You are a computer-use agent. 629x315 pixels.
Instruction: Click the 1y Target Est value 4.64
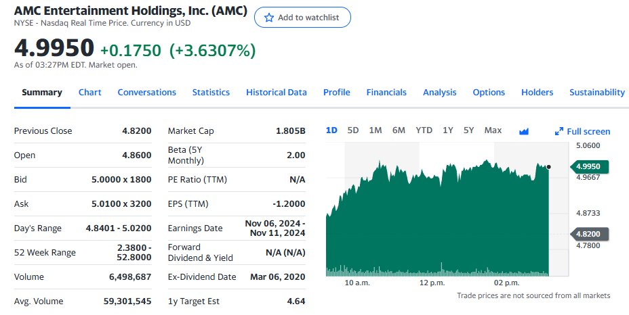point(296,301)
